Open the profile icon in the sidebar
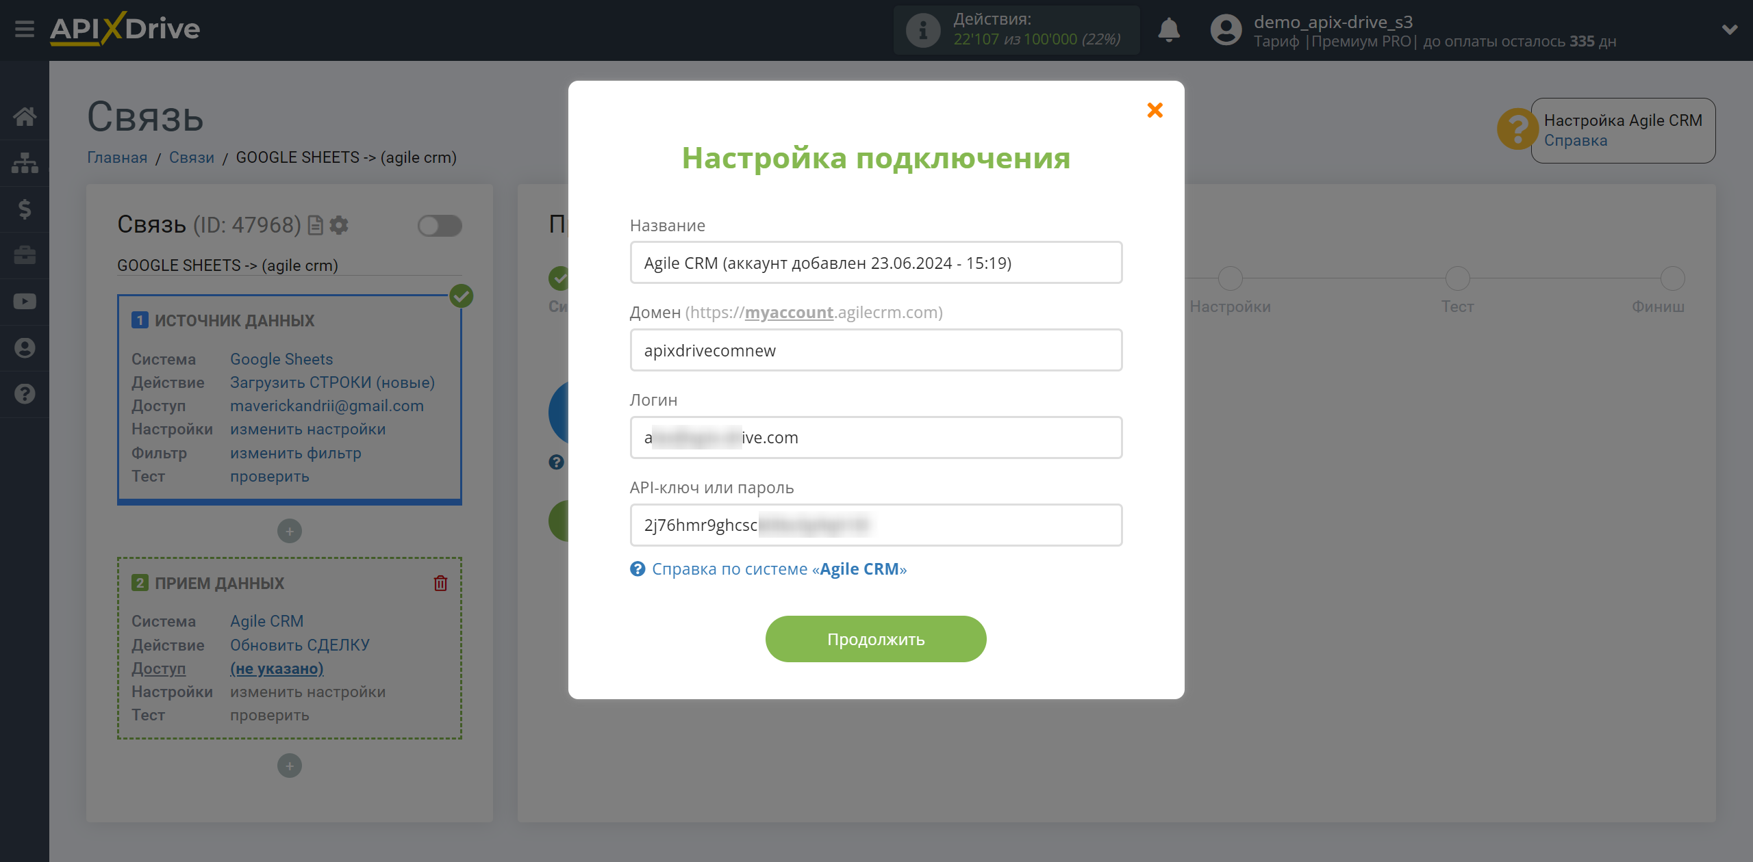The height and width of the screenshot is (862, 1753). coord(25,348)
